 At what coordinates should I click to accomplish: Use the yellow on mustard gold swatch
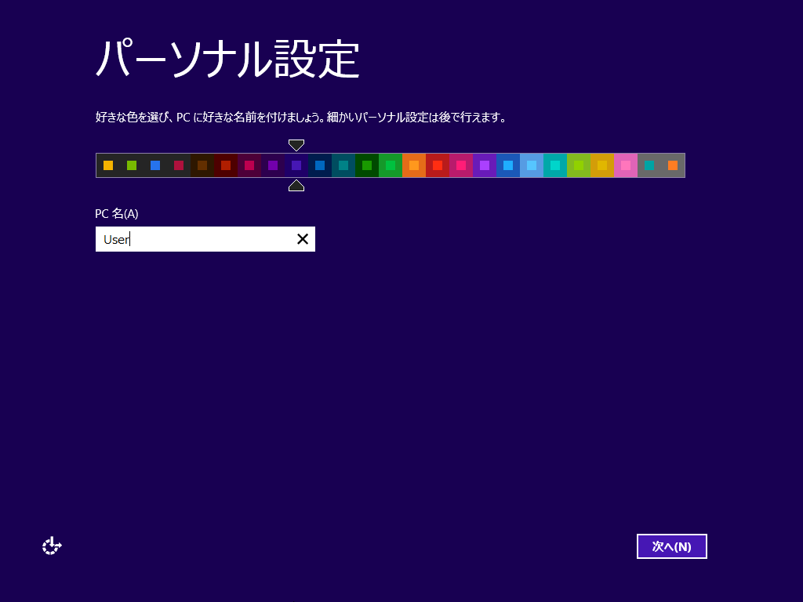(x=603, y=165)
